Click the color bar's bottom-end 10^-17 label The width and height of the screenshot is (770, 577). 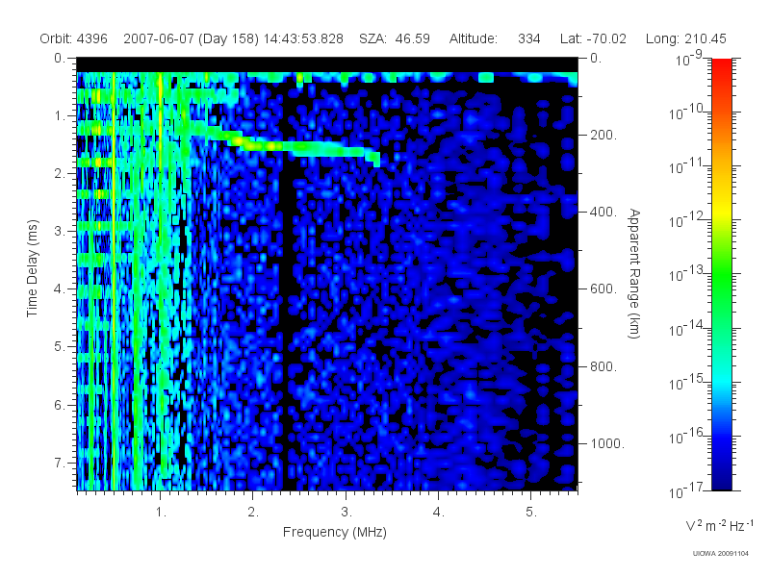point(686,490)
